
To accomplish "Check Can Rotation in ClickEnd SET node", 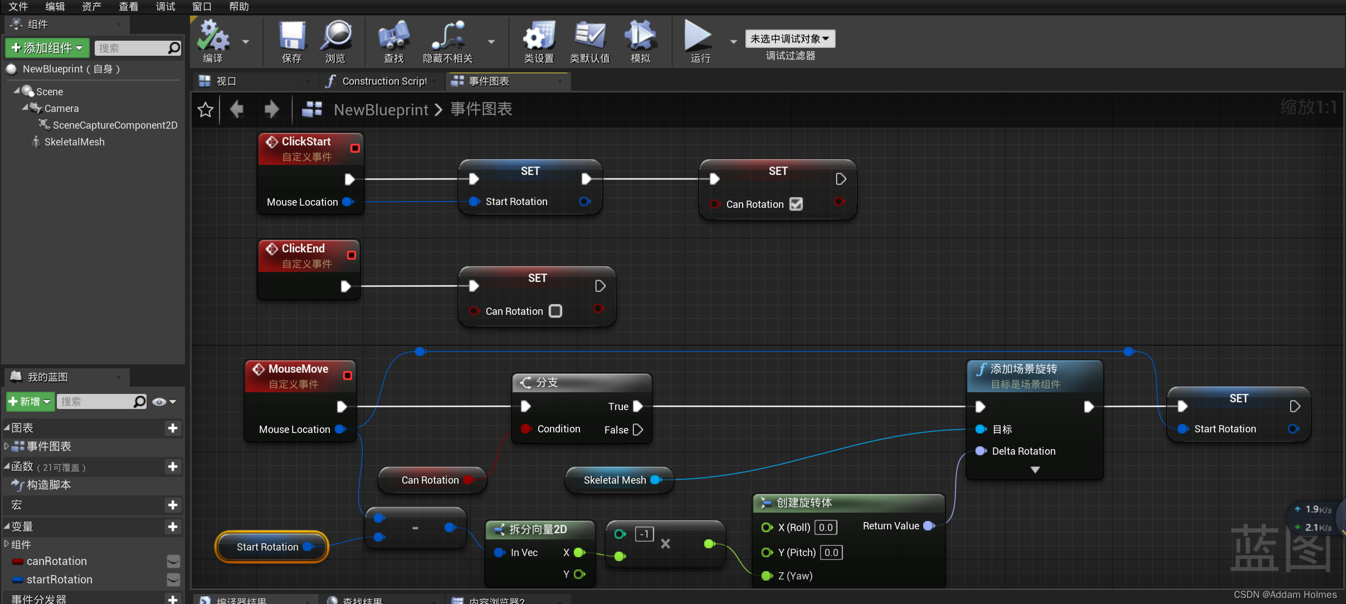I will [555, 311].
